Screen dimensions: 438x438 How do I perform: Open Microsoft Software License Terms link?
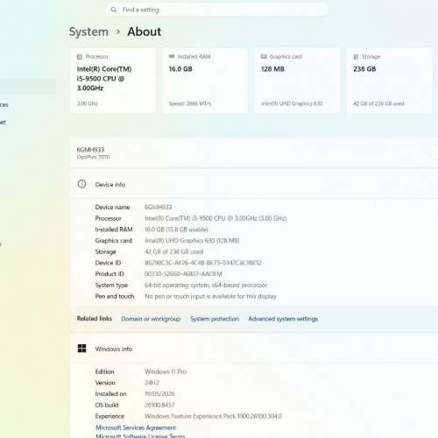(140, 435)
